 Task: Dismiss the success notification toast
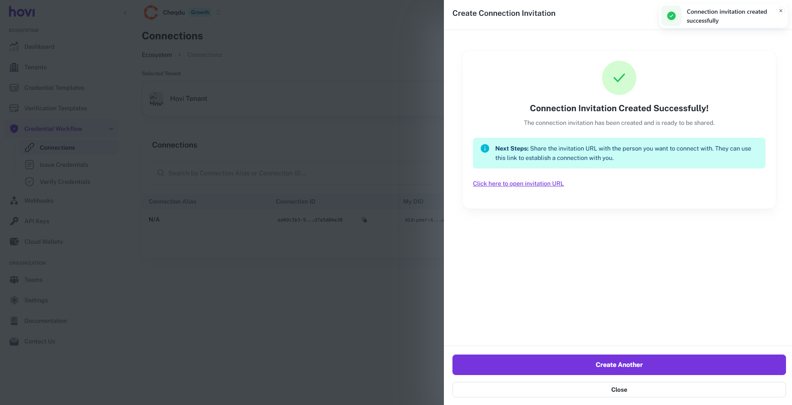click(781, 11)
